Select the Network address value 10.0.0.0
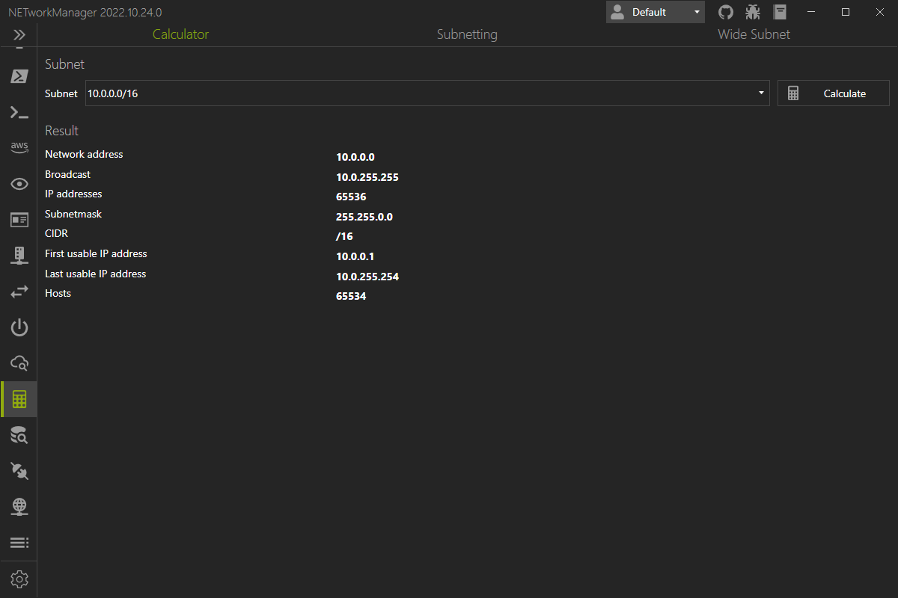This screenshot has height=598, width=898. [x=355, y=157]
